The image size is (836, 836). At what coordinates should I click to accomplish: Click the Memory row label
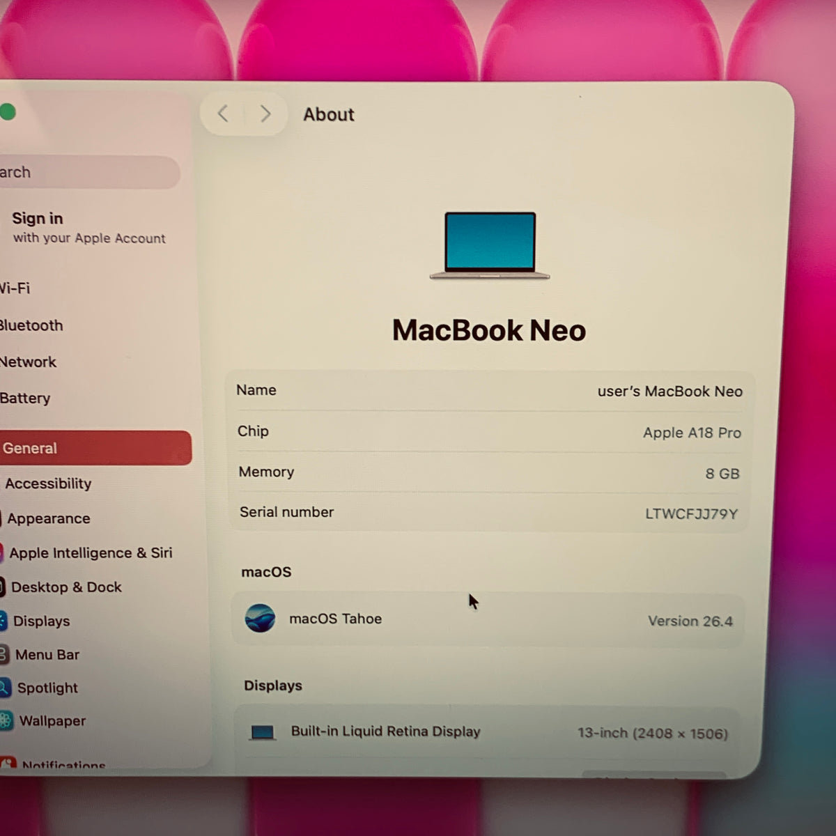(266, 472)
